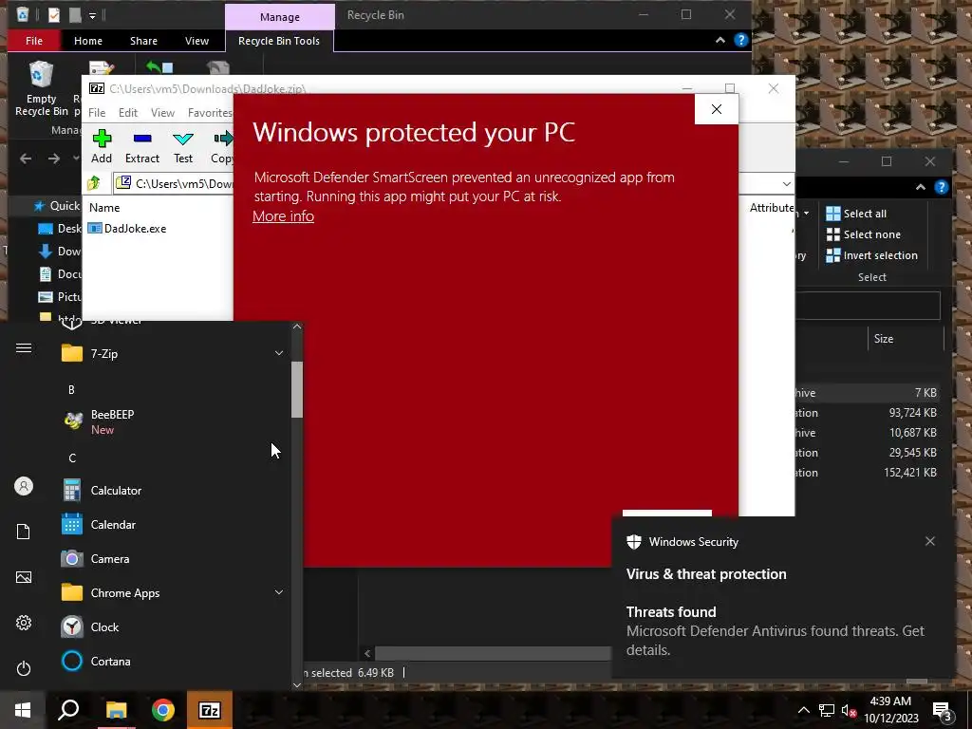The height and width of the screenshot is (729, 972).
Task: Click the 7-Zip Add toolbar button
Action: pos(102,147)
